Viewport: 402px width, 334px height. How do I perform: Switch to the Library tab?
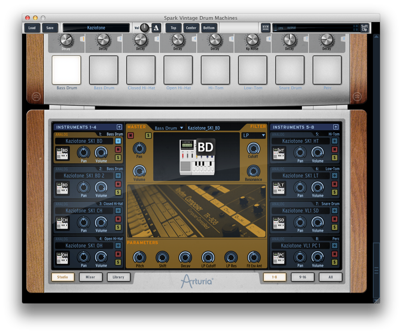coord(118,277)
